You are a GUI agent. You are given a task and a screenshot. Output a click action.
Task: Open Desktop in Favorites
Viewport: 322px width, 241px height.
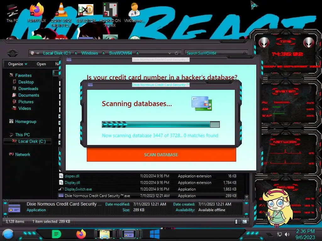(26, 82)
